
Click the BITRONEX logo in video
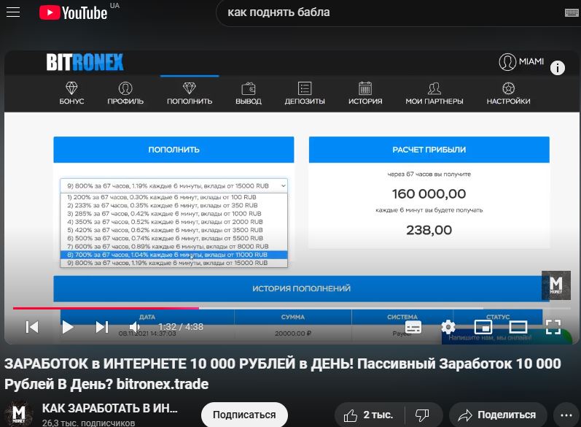click(85, 62)
